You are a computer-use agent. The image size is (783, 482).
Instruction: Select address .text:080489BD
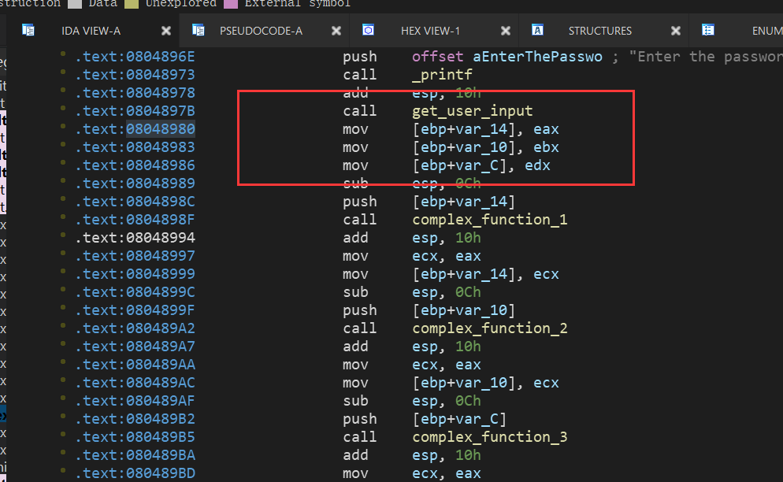click(135, 473)
